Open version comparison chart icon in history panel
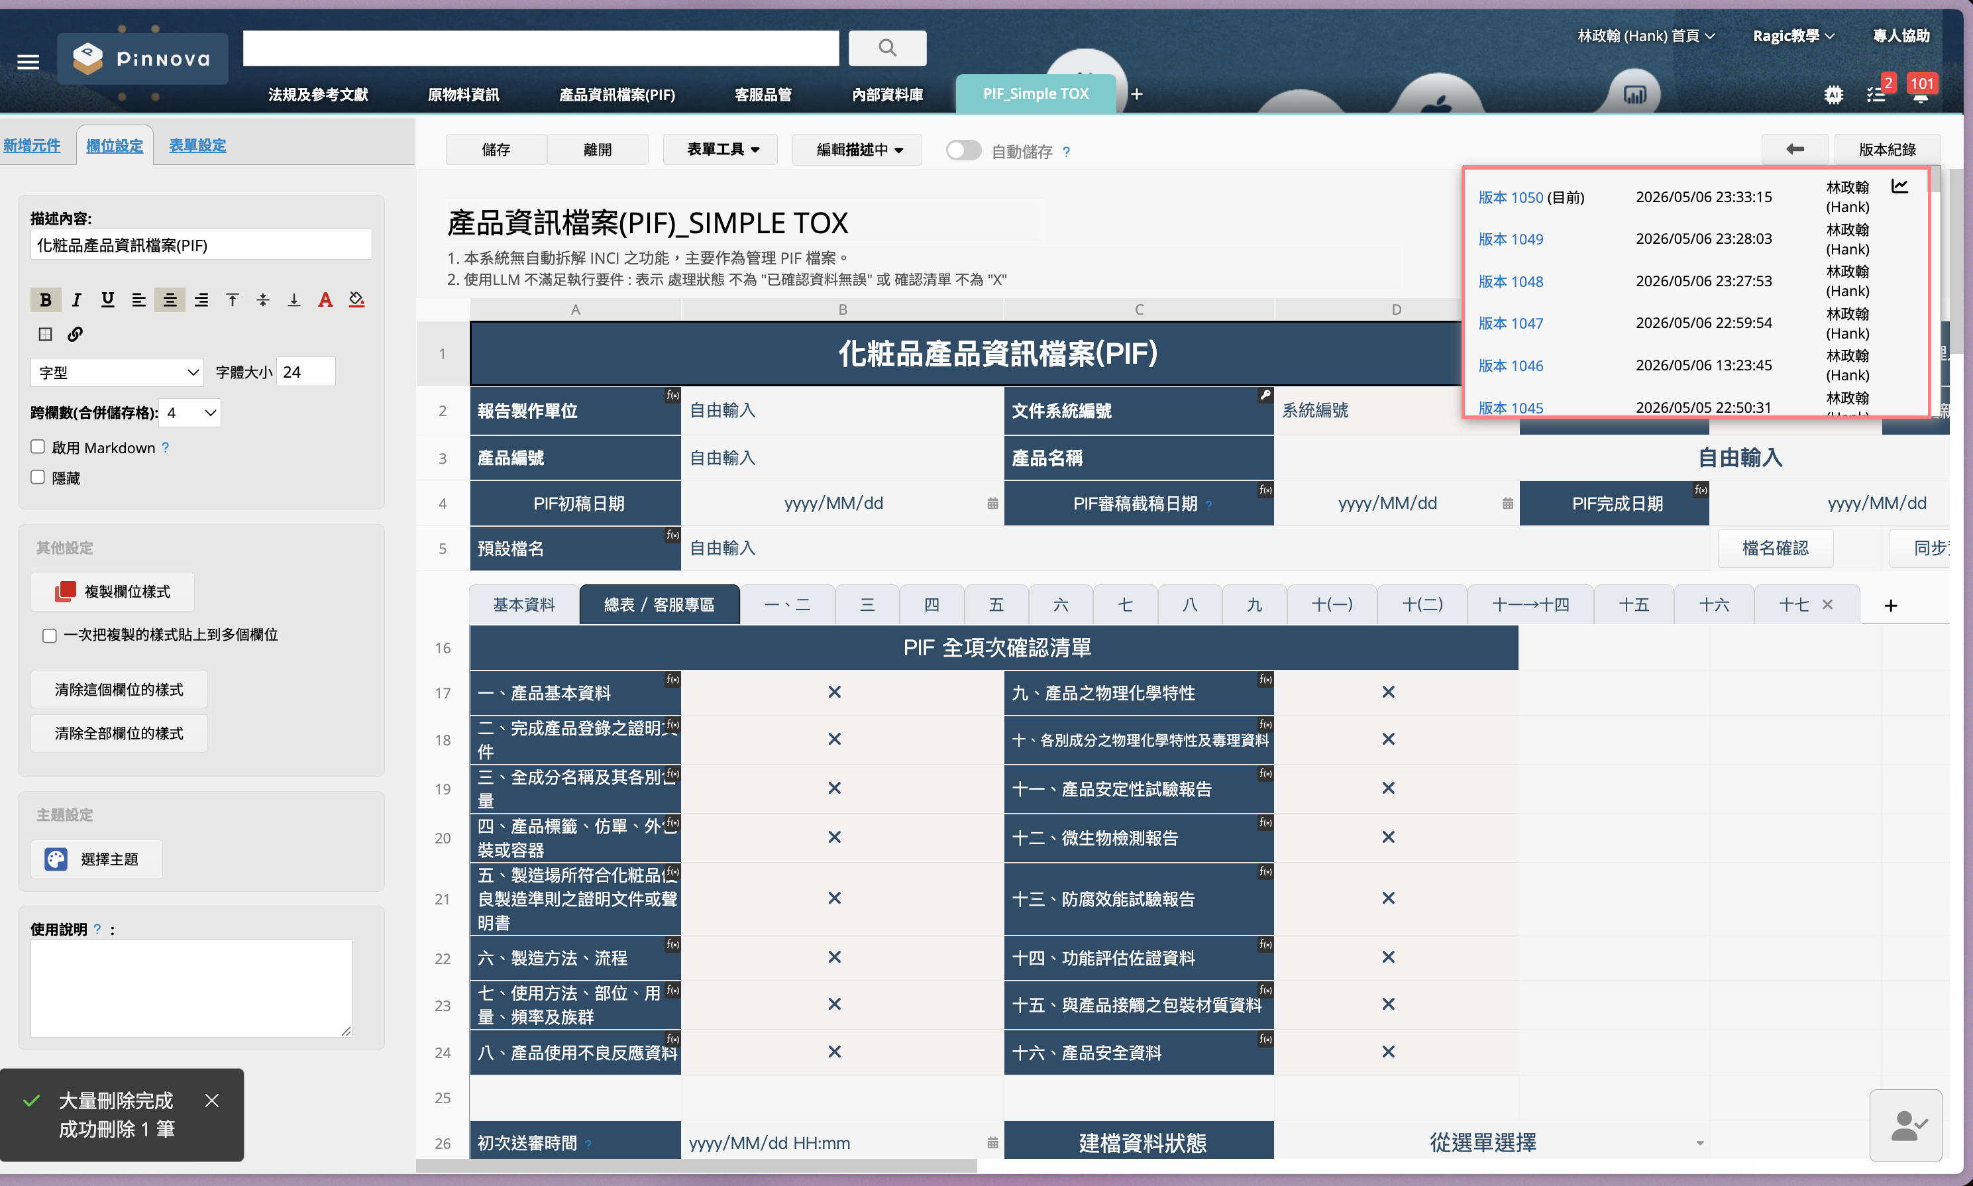Image resolution: width=1973 pixels, height=1186 pixels. (x=1899, y=187)
